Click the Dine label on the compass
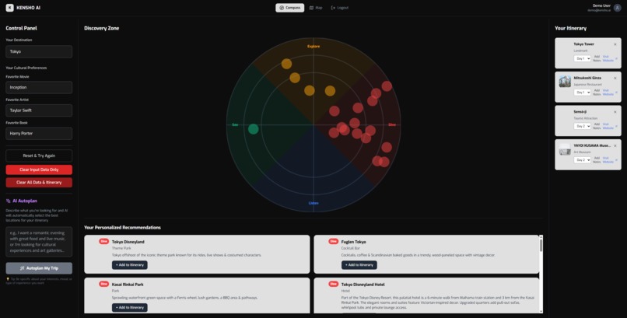The width and height of the screenshot is (627, 318). point(392,124)
